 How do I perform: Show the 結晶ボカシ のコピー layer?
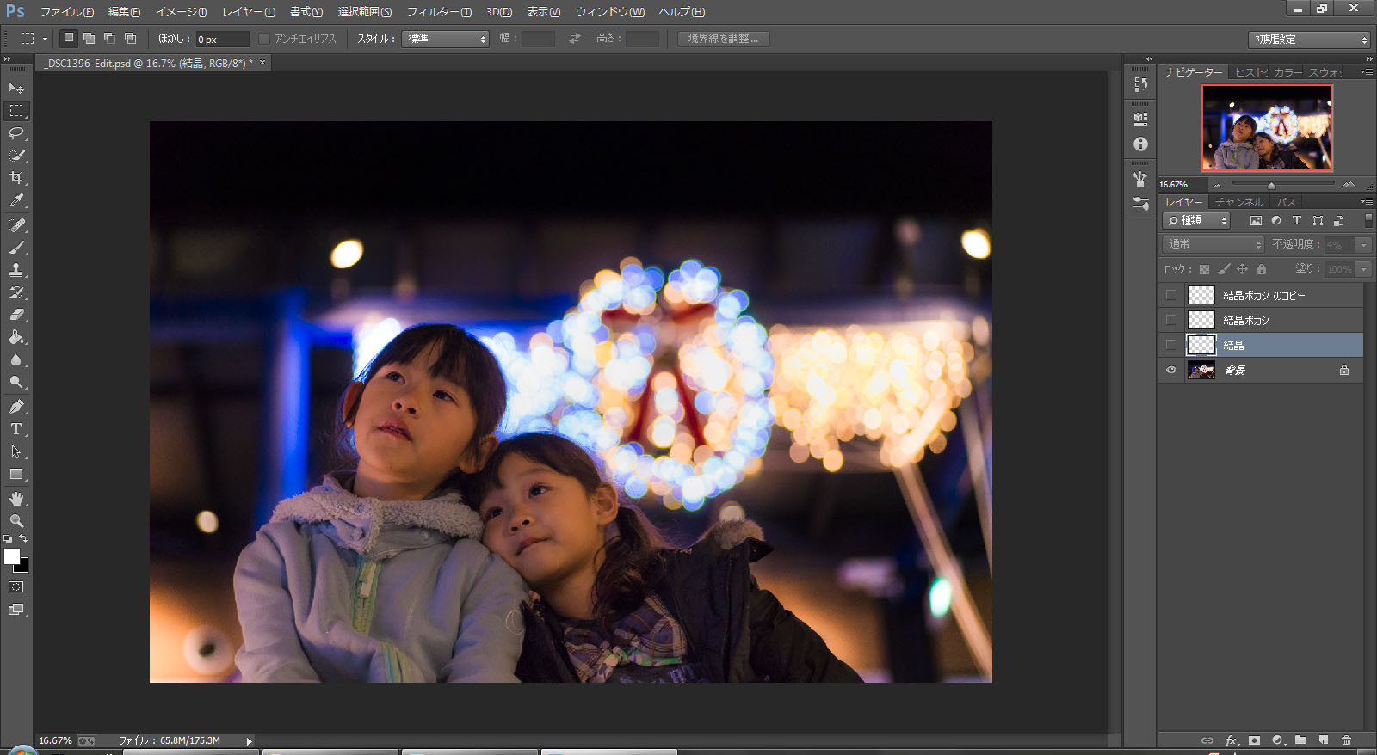pyautogui.click(x=1171, y=295)
